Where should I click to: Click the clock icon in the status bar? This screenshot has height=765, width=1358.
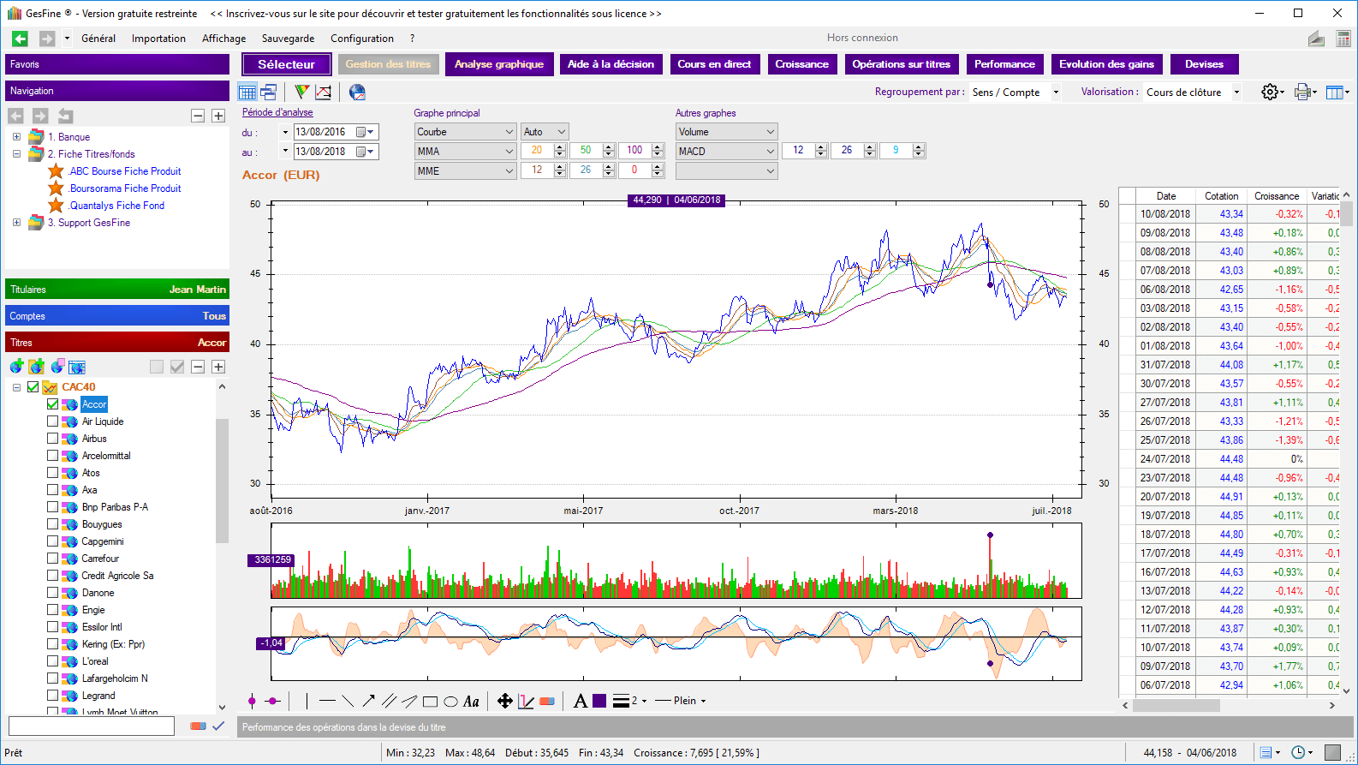[1298, 752]
